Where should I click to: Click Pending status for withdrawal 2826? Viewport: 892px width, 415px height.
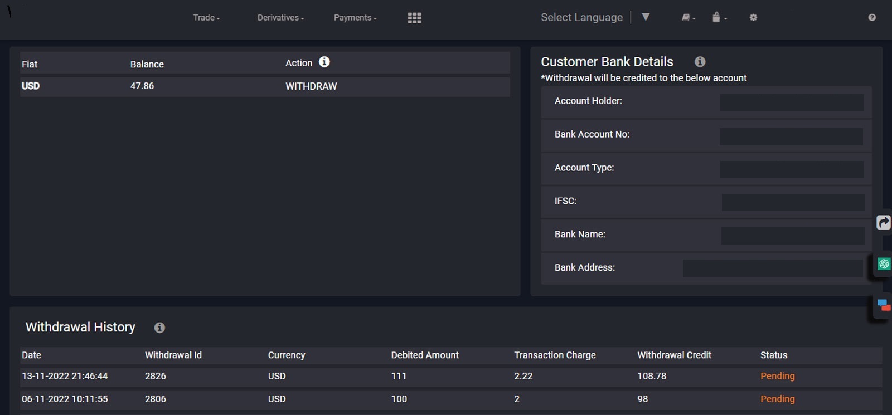(x=777, y=376)
